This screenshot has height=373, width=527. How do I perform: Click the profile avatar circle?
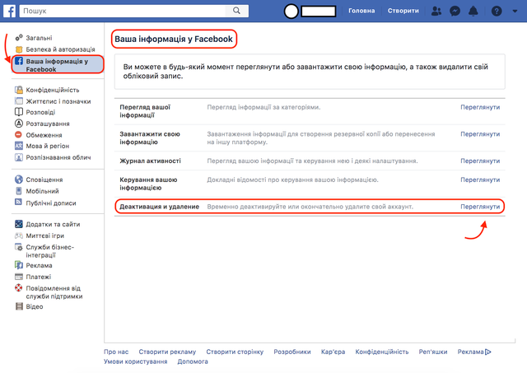pos(291,12)
